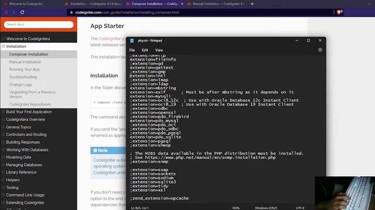Open Running Your App sidebar item
Image resolution: width=375 pixels, height=210 pixels.
click(x=25, y=69)
